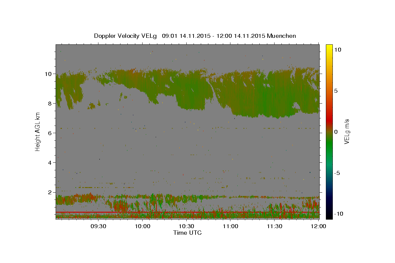395x263 pixels.
Task: Click the 11:00 time tick label
Action: (x=230, y=226)
